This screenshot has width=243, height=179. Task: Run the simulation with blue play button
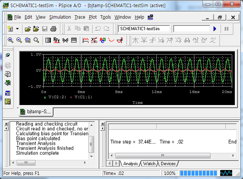215,29
